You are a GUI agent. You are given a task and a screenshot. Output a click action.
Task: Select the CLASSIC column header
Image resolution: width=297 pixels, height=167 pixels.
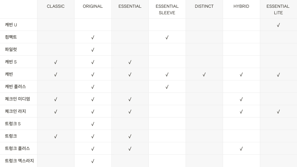(x=56, y=6)
